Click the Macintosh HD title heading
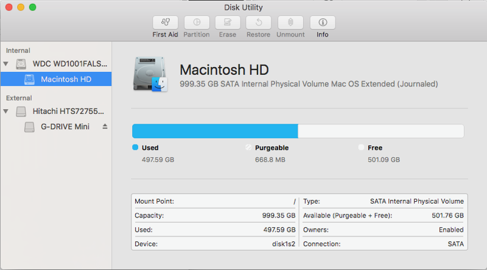The image size is (487, 270). click(x=224, y=69)
